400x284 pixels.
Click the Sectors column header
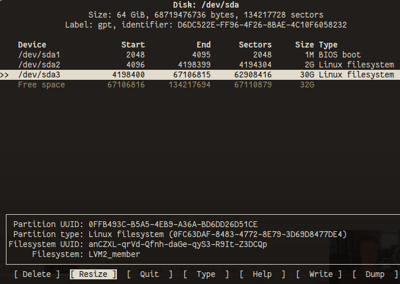[255, 45]
